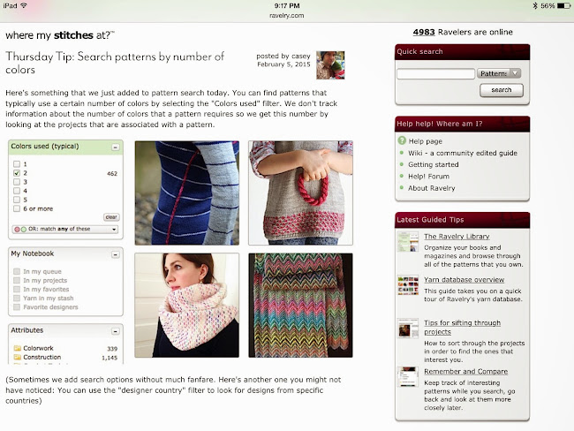
Task: Collapse the Colors used (typical) panel
Action: pyautogui.click(x=116, y=147)
